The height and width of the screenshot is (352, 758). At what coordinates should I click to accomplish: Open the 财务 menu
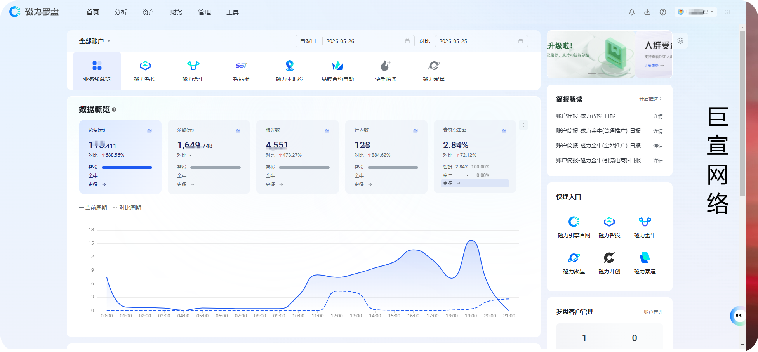click(x=177, y=12)
